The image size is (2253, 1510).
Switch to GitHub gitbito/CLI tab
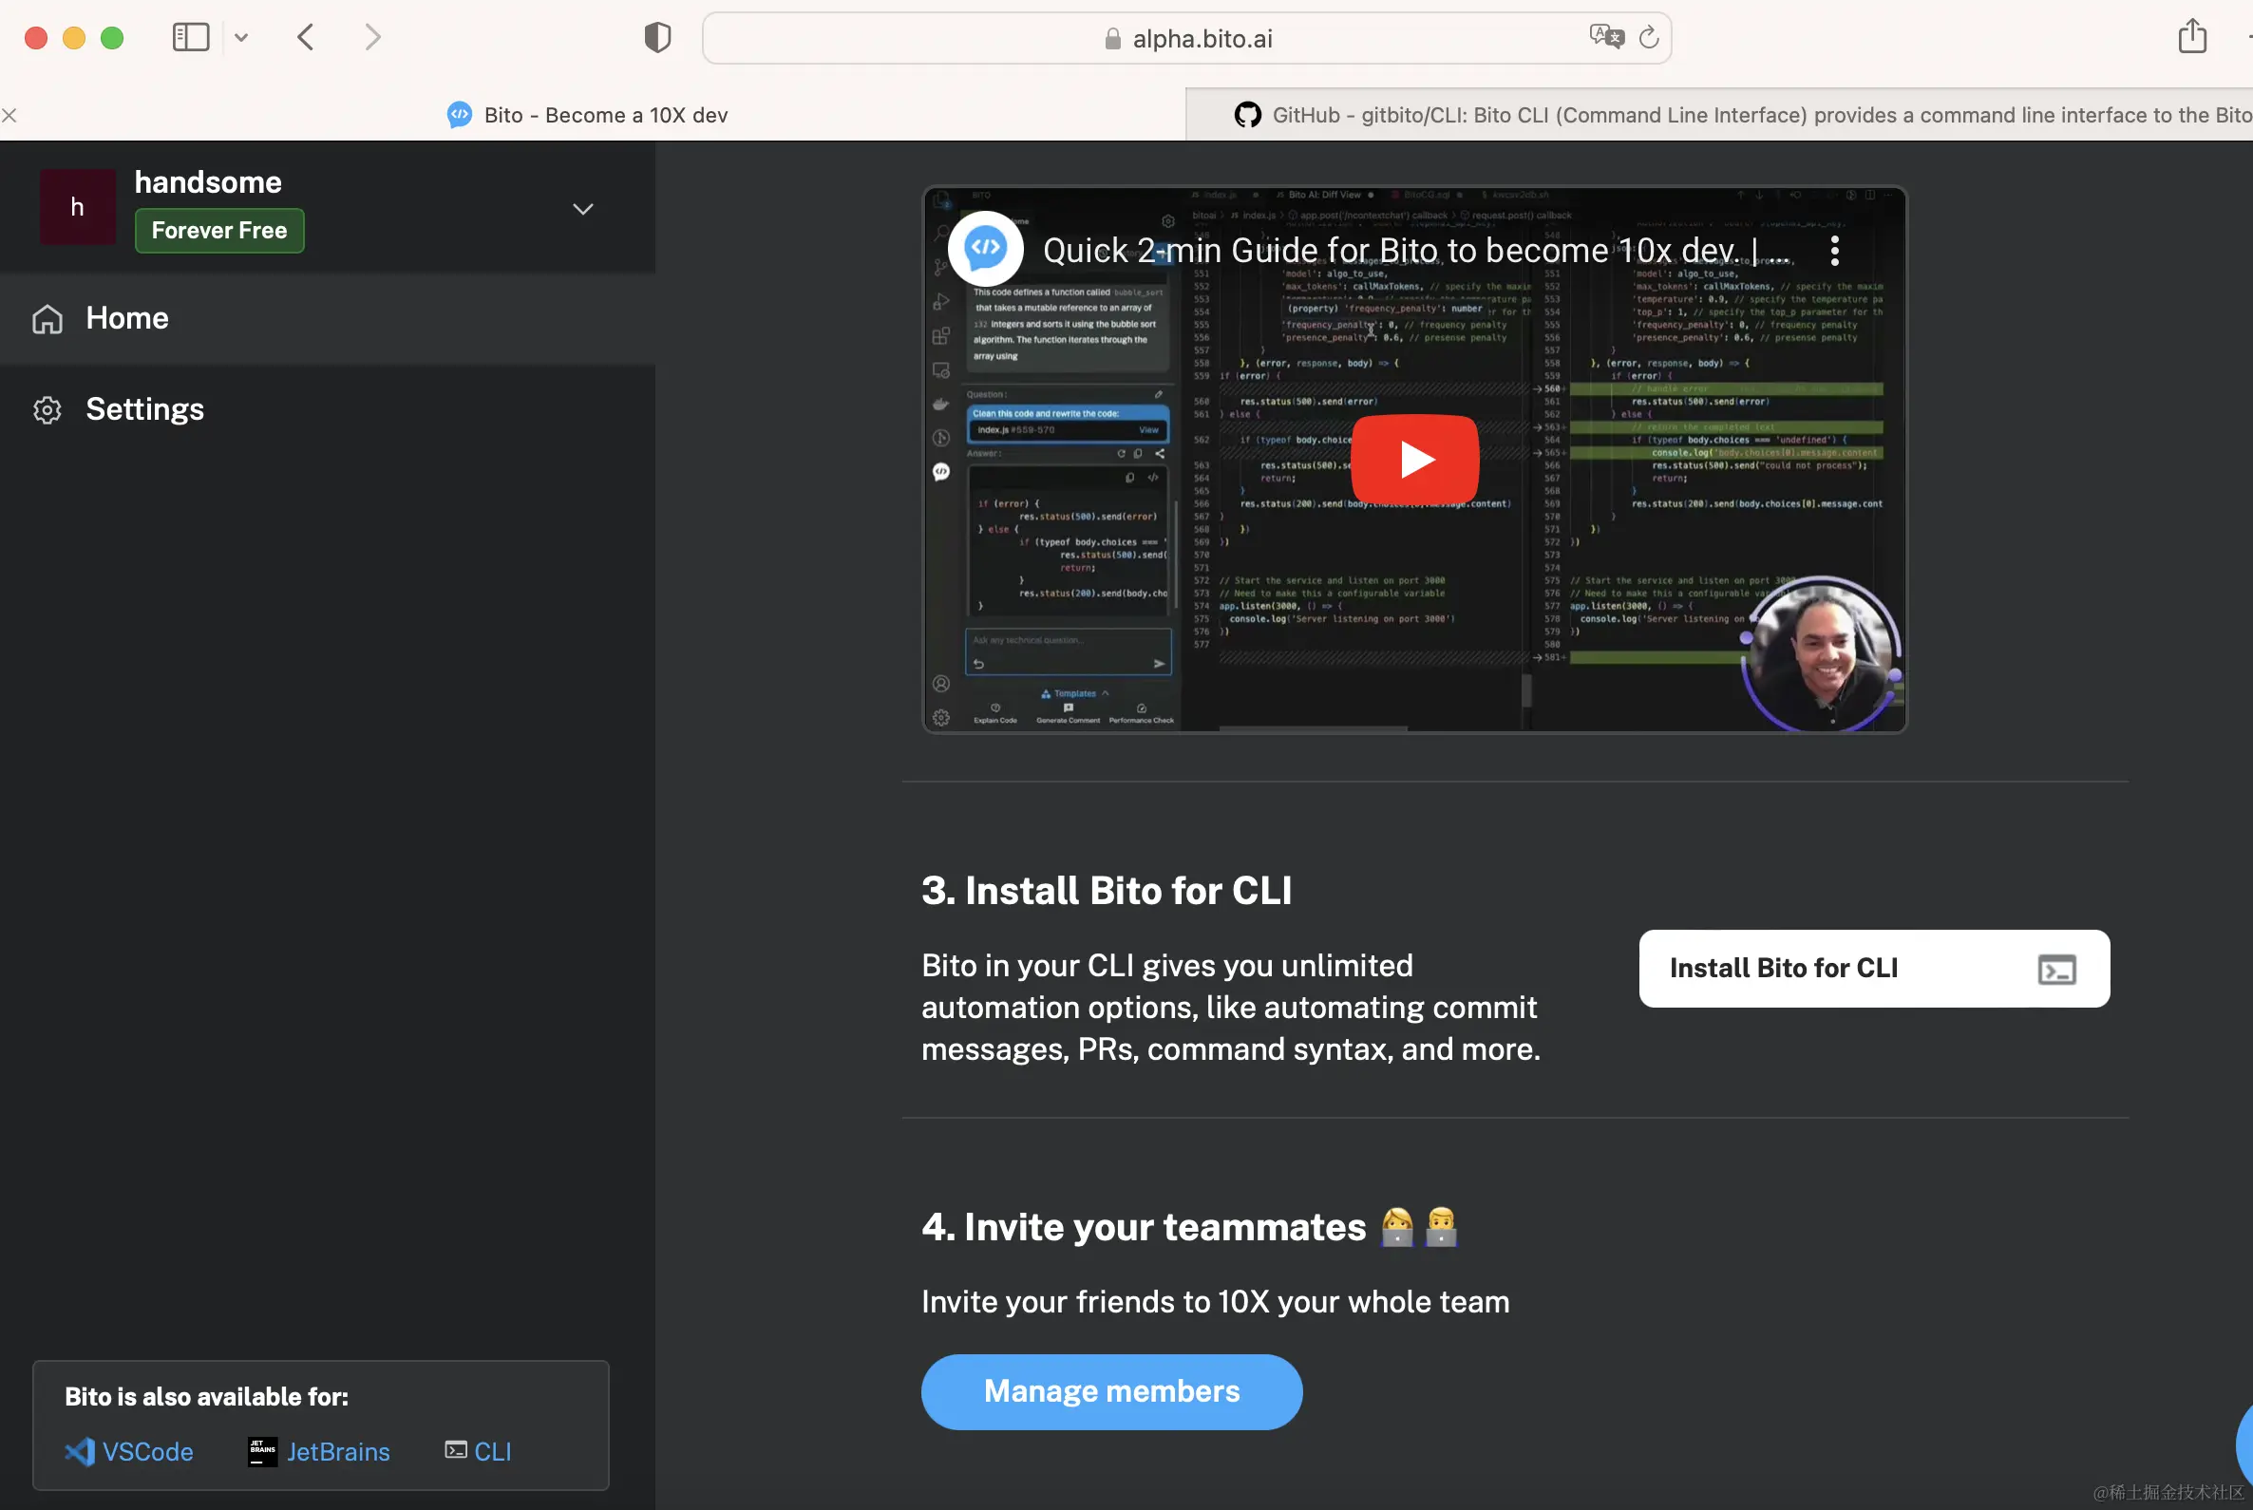click(x=1719, y=116)
